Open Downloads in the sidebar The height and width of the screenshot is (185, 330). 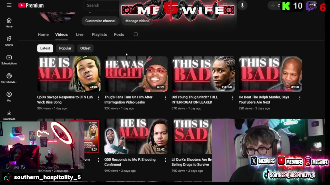[x=9, y=115]
